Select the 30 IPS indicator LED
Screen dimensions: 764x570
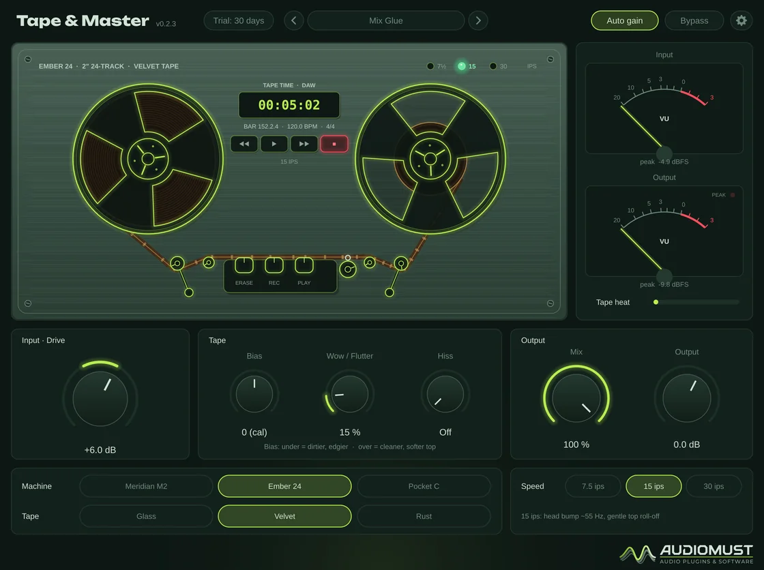[493, 66]
